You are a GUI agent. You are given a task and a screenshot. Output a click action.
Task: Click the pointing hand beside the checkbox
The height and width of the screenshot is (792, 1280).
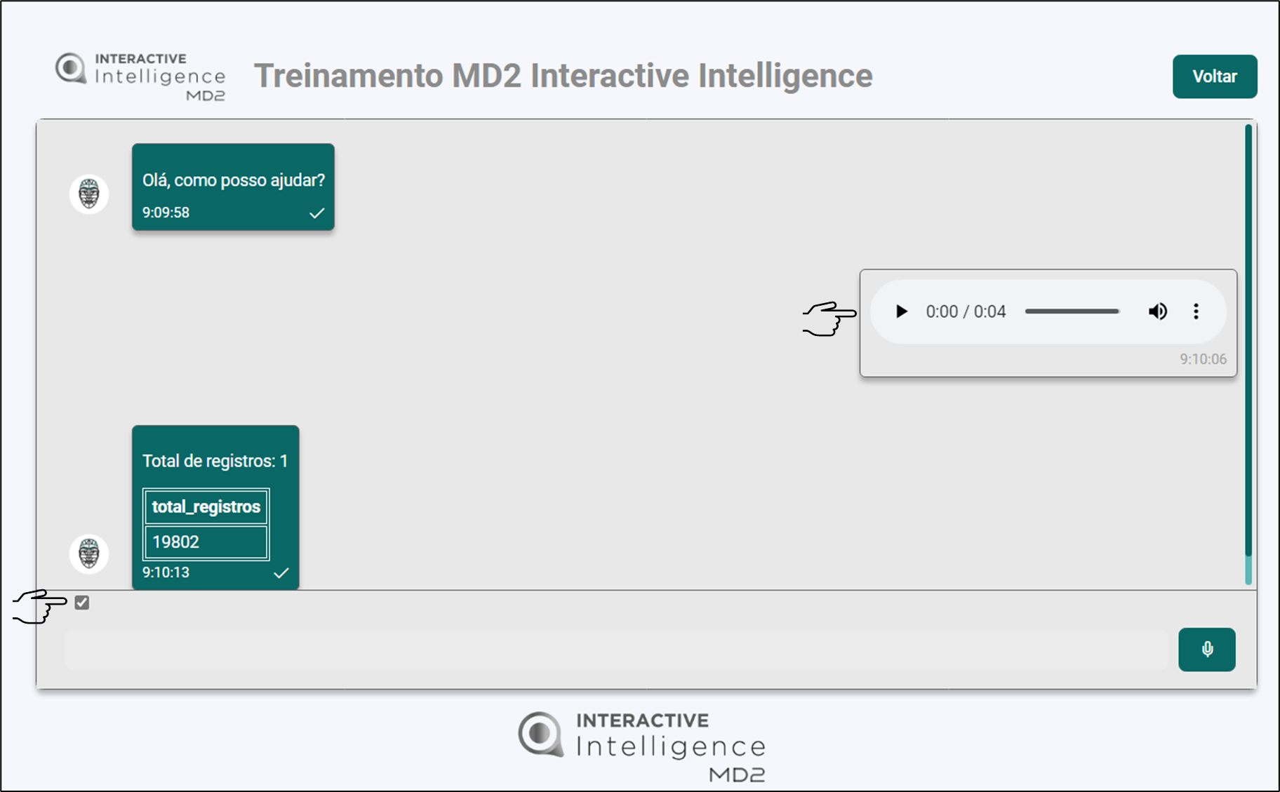(x=40, y=605)
